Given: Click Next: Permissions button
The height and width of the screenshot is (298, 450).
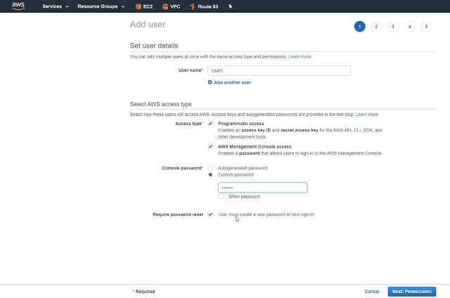Looking at the screenshot, I should pyautogui.click(x=411, y=291).
